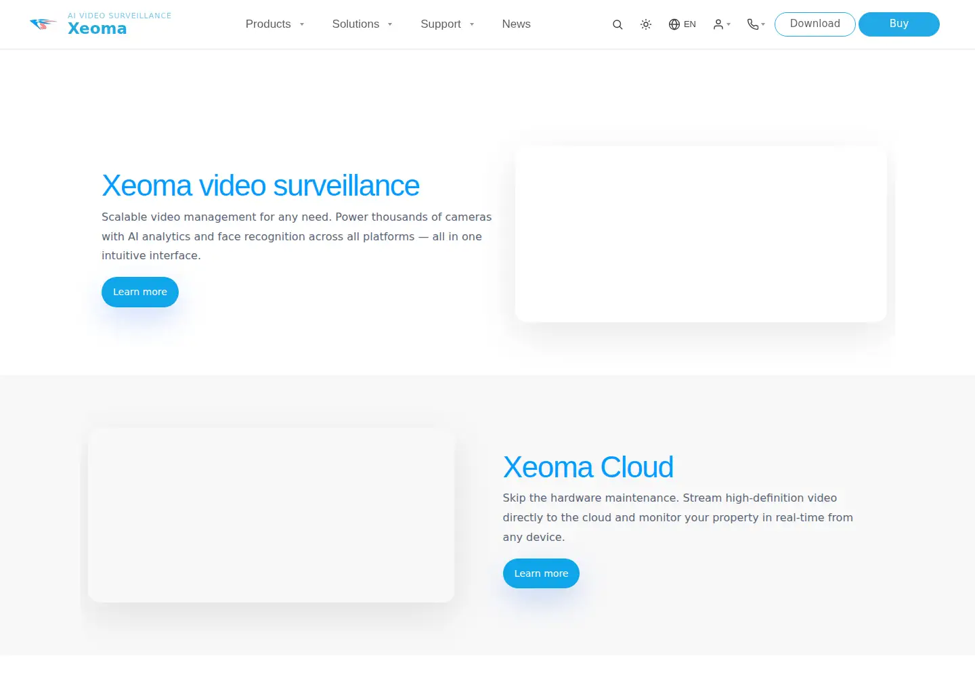Viewport: 975px width, 677px height.
Task: Click the Xeoma bird logo icon
Action: click(x=43, y=24)
